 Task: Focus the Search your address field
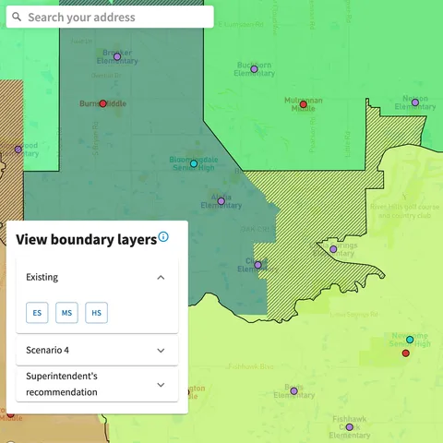[x=110, y=17]
